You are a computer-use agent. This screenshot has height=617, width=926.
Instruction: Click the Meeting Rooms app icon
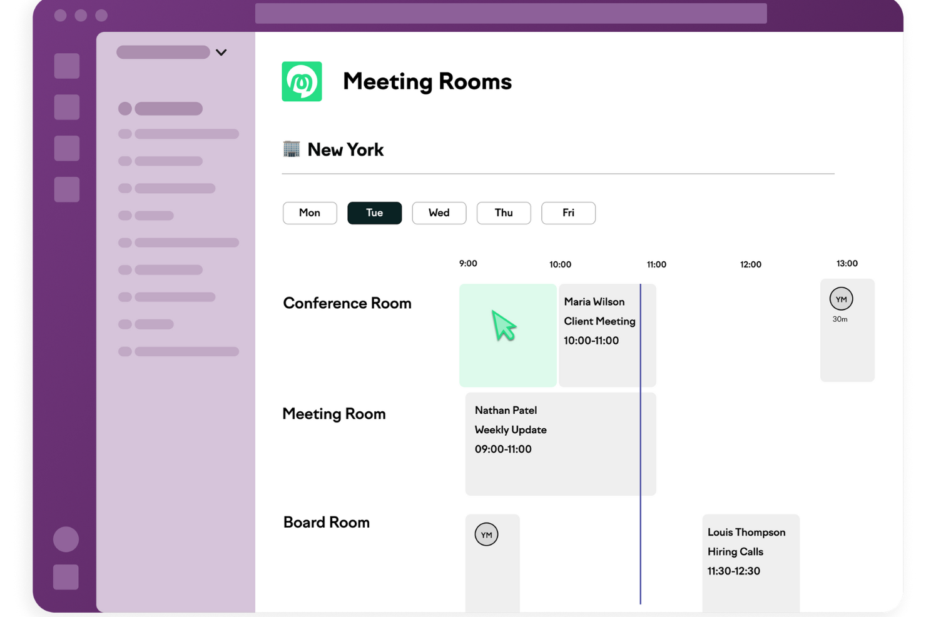tap(302, 81)
